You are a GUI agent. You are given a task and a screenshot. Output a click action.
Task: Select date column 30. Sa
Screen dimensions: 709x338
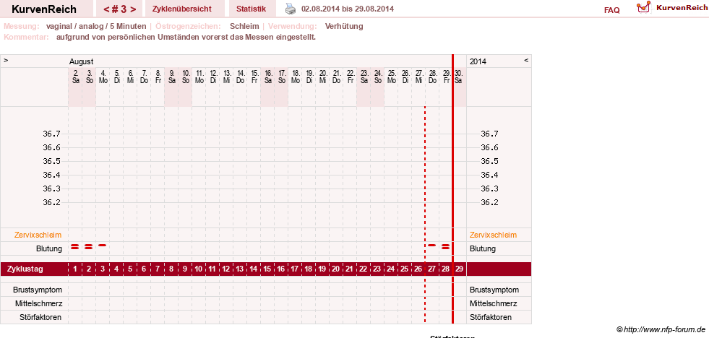click(459, 76)
